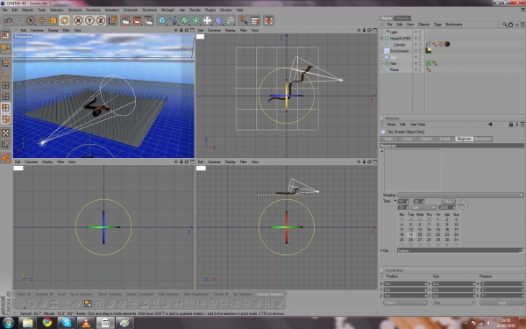Open the Tags menu in Object Manager
The image size is (526, 329).
tap(437, 25)
